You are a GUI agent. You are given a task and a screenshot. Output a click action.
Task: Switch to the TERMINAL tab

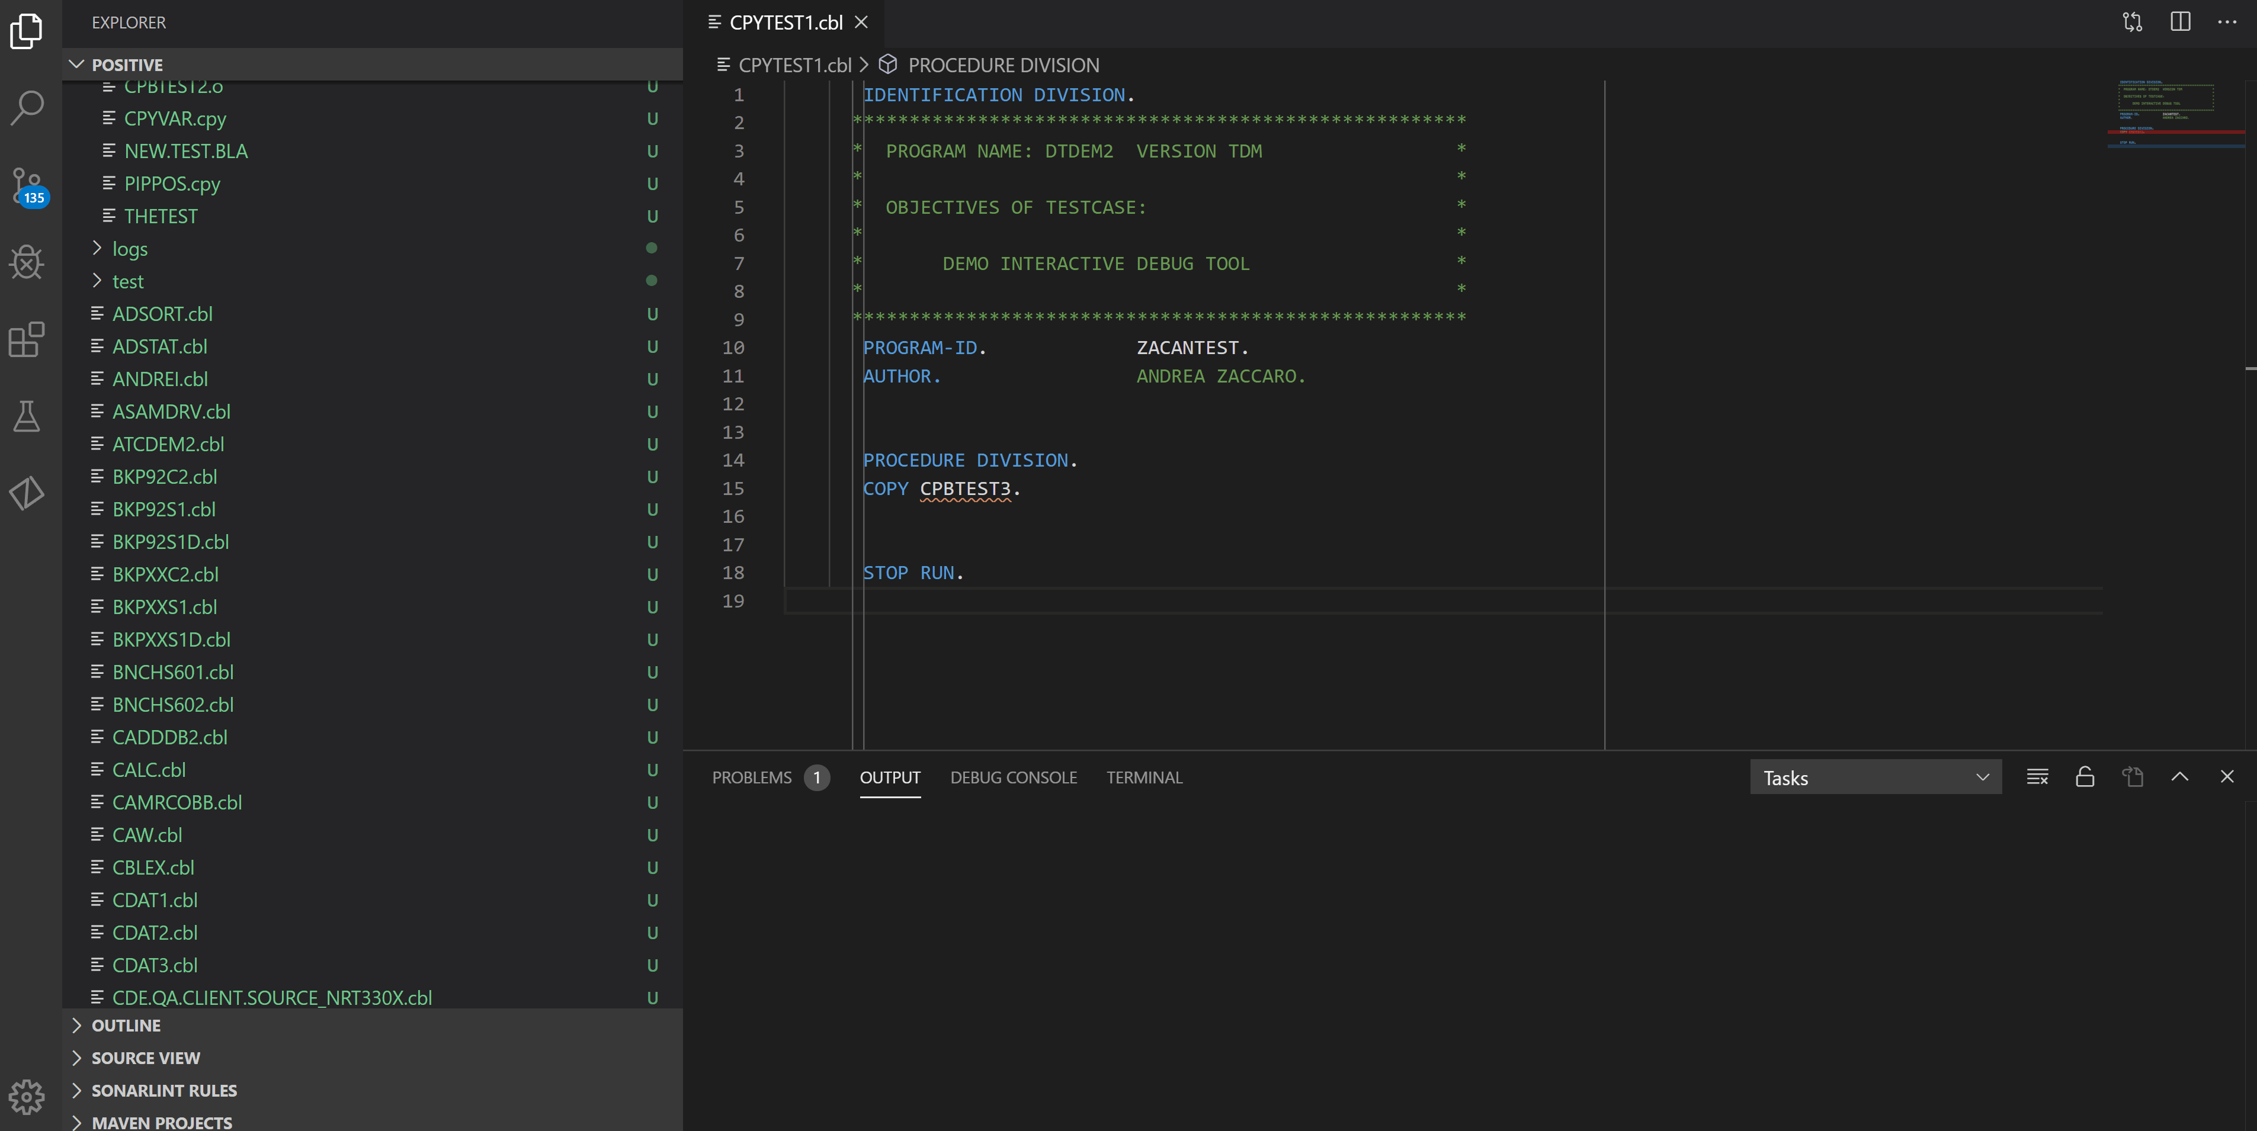[1143, 777]
